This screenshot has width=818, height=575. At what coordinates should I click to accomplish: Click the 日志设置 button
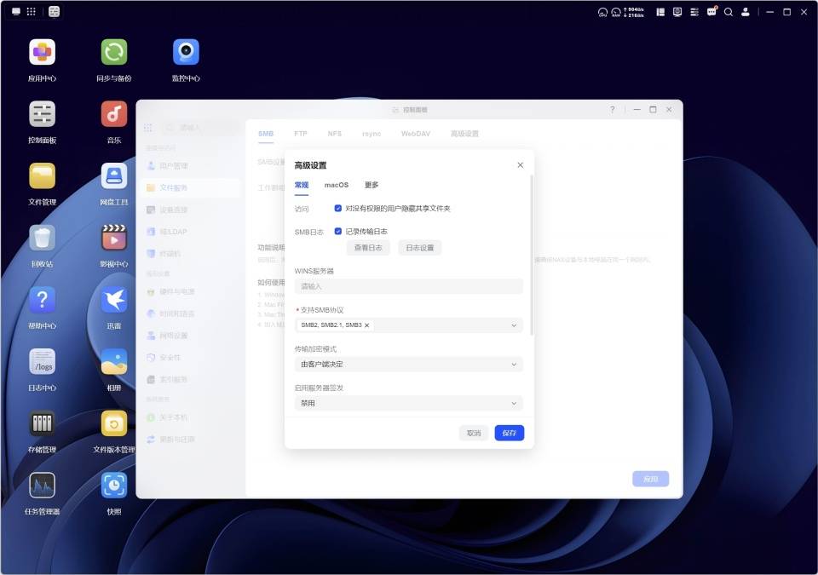point(420,248)
